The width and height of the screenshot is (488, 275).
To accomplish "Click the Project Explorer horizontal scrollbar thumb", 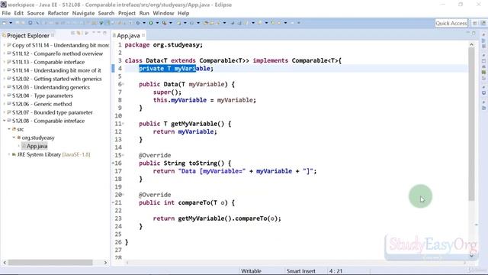I will (x=50, y=263).
